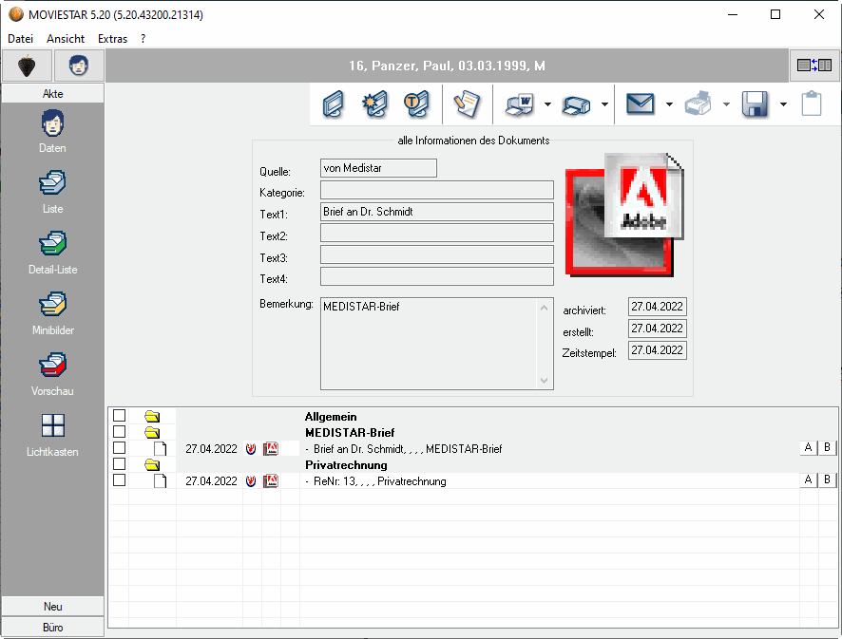Viewport: 842px width, 639px height.
Task: Toggle the view layout switch icon
Action: click(x=814, y=66)
